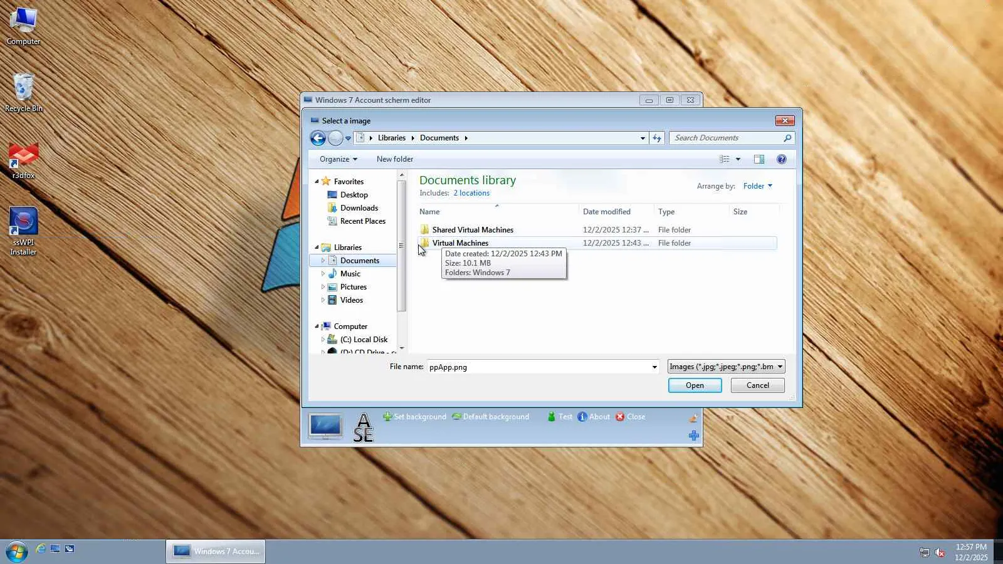Show the preview pane
The height and width of the screenshot is (564, 1003).
click(x=759, y=159)
